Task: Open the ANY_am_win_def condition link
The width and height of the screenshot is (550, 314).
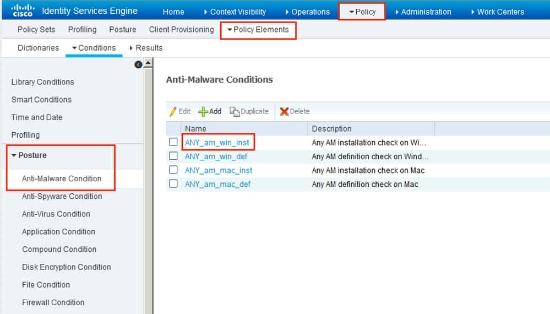Action: tap(216, 156)
